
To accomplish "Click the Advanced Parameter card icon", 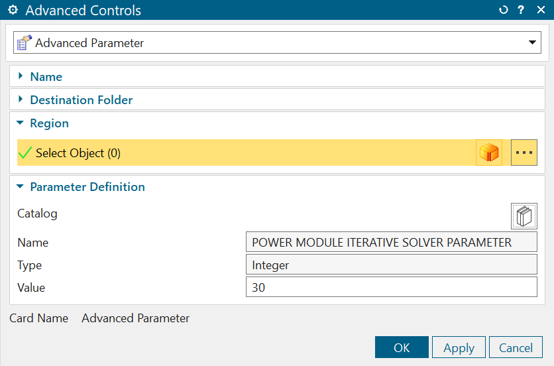I will (x=24, y=43).
